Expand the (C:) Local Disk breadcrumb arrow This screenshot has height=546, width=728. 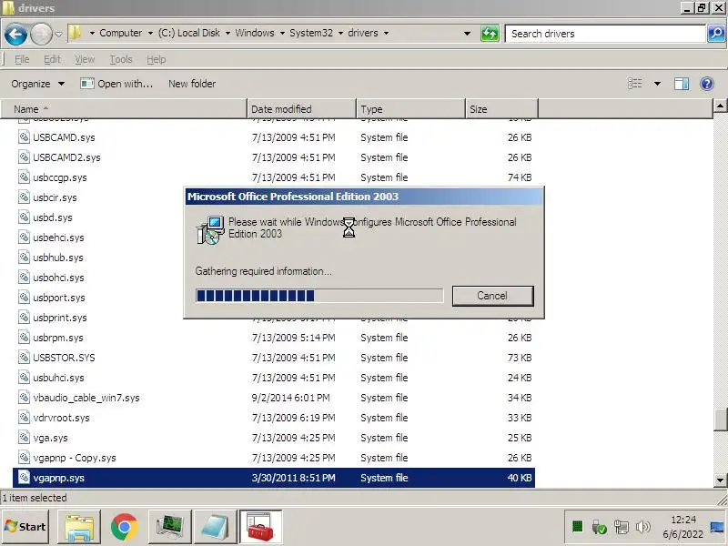(227, 33)
